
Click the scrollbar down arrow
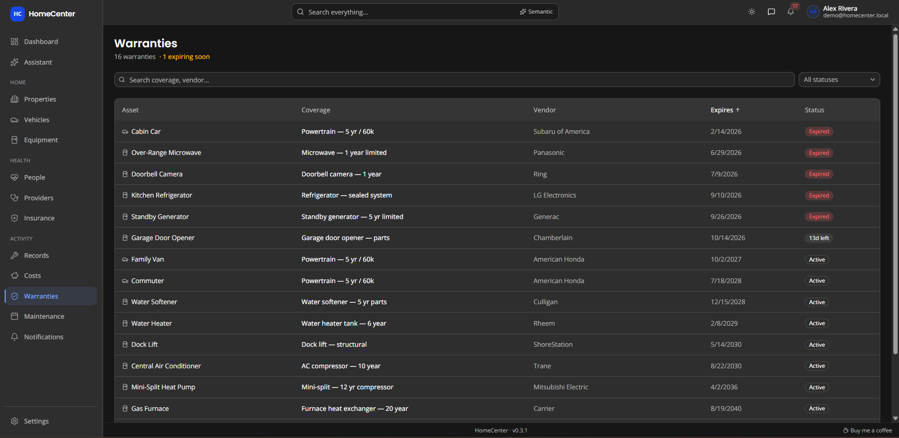pos(895,419)
